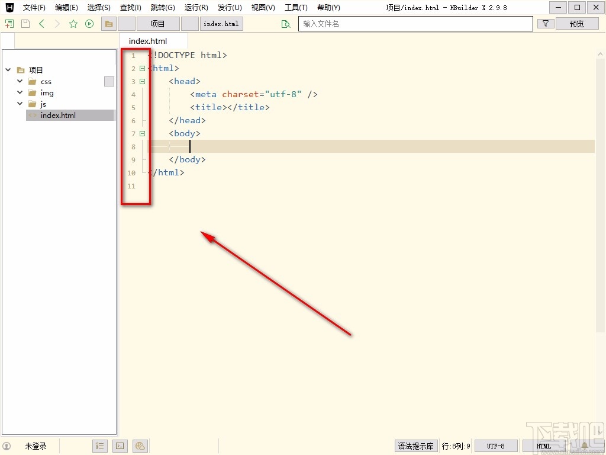Toggle the js folder chevron
Screen dimensions: 606x455
(20, 104)
